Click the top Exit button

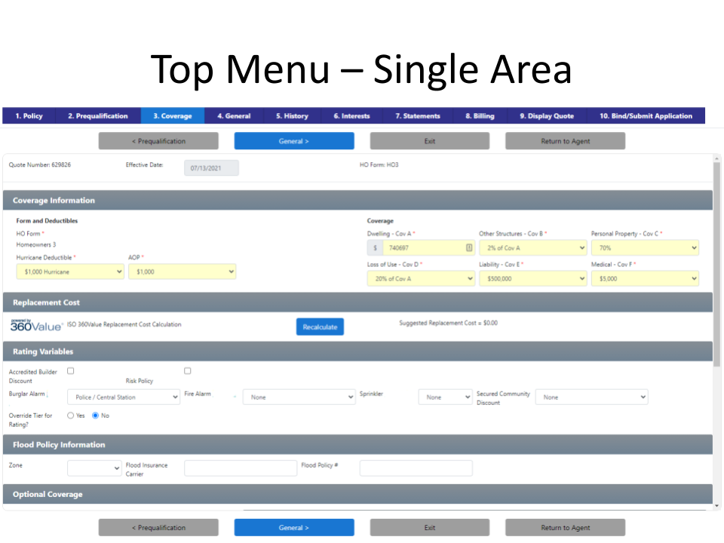[x=429, y=141]
